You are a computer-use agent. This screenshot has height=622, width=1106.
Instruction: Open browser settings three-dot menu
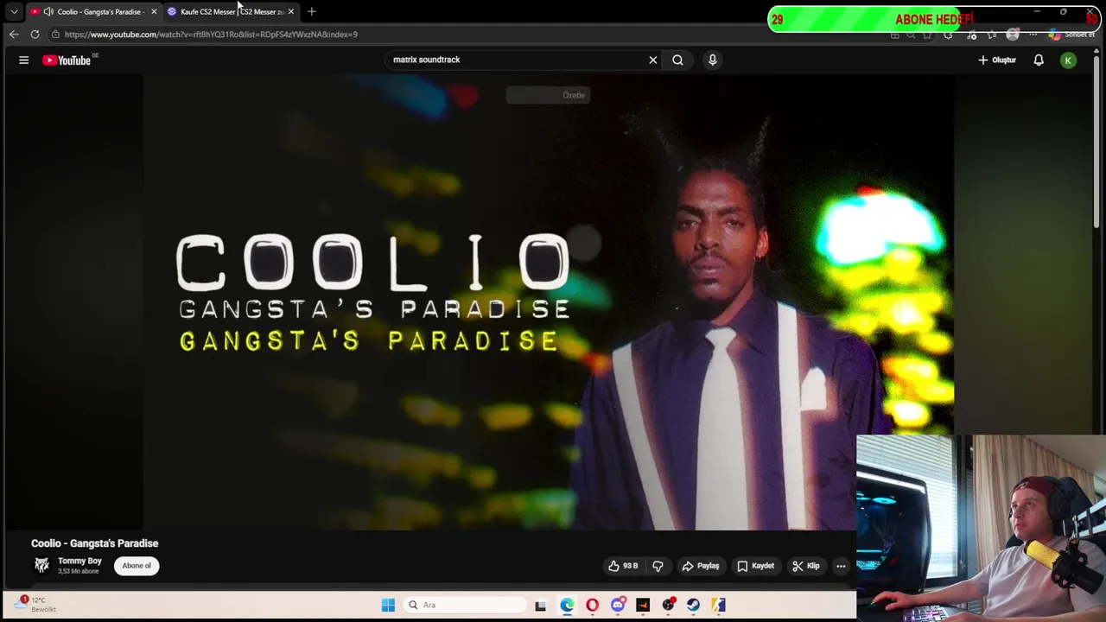tap(1033, 35)
